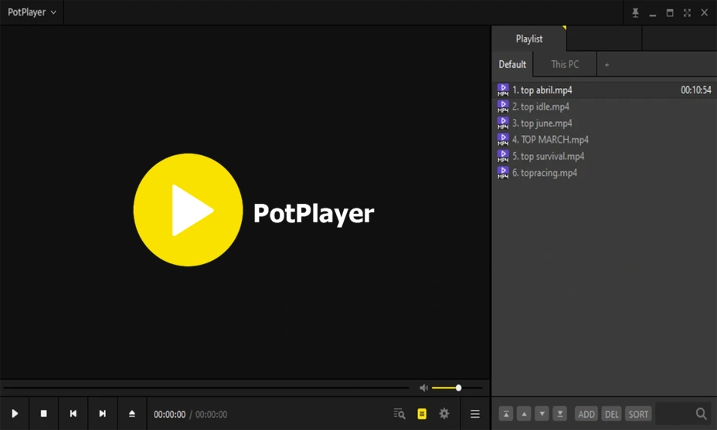Add a new playlist with plus tab
717x430 pixels.
pos(607,65)
